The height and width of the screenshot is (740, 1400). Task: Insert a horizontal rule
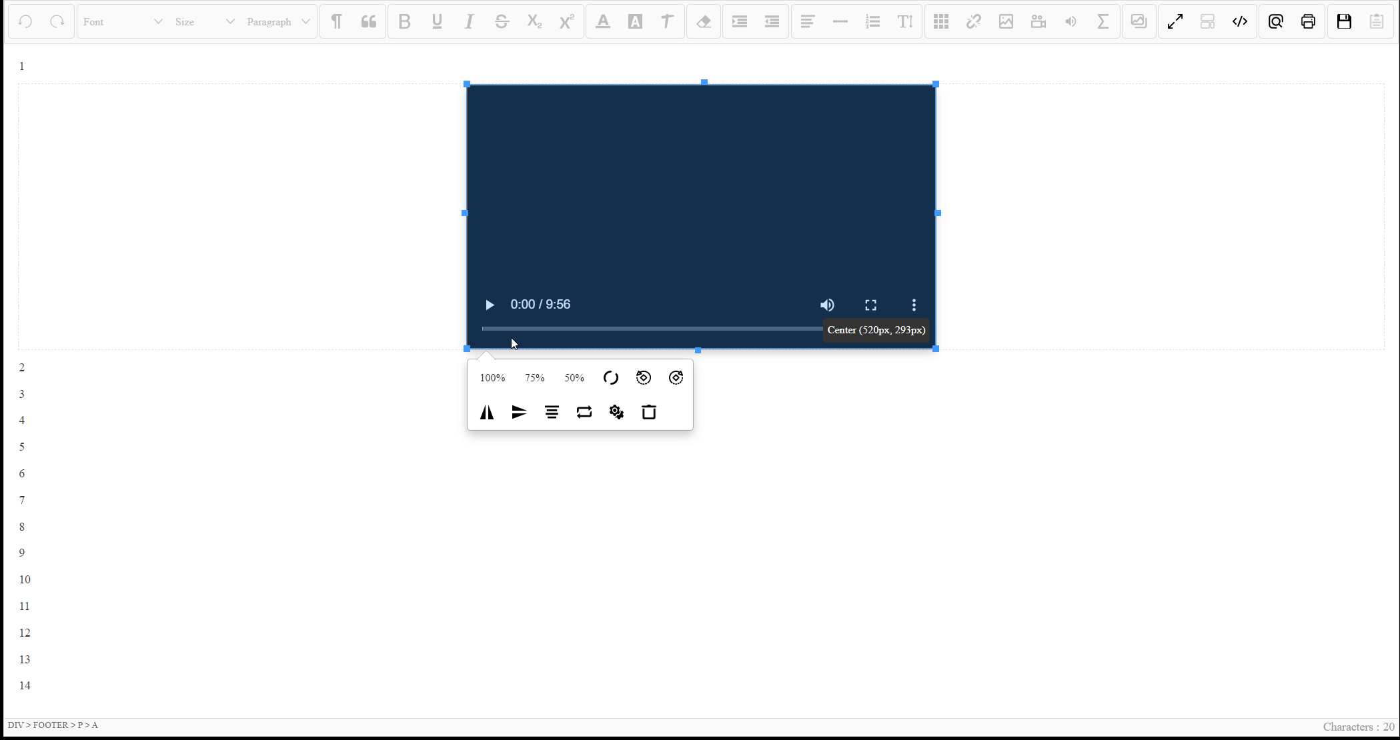(840, 21)
